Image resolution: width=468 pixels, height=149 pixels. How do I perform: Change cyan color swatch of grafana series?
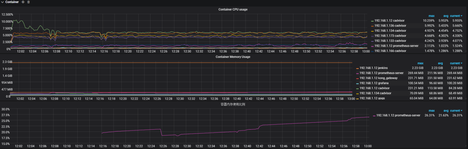point(357,84)
